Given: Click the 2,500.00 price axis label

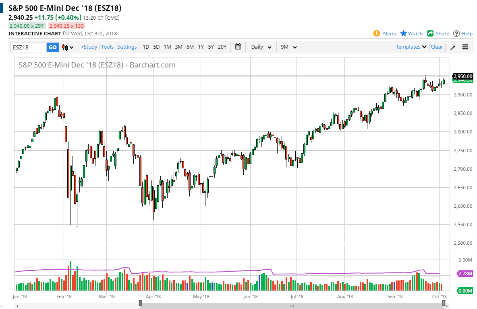Looking at the screenshot, I should click(463, 243).
